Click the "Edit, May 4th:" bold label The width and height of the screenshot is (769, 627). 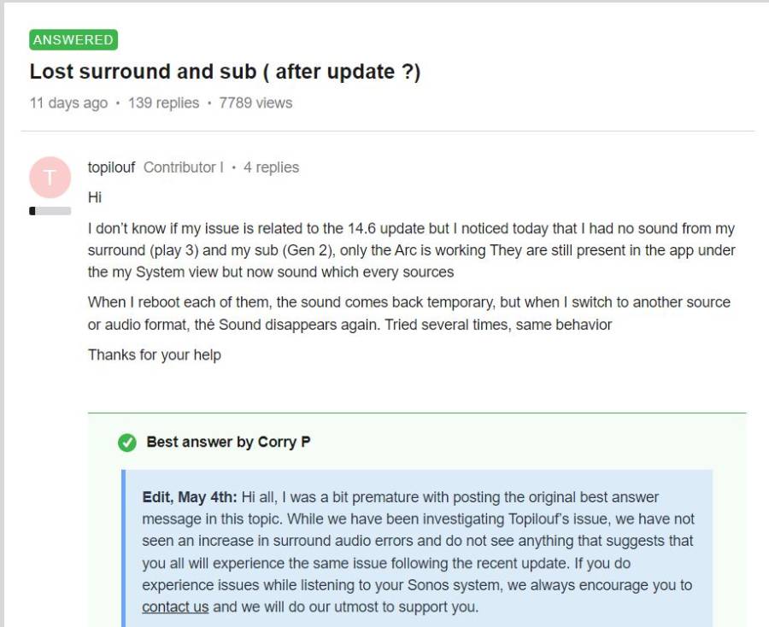pos(190,497)
